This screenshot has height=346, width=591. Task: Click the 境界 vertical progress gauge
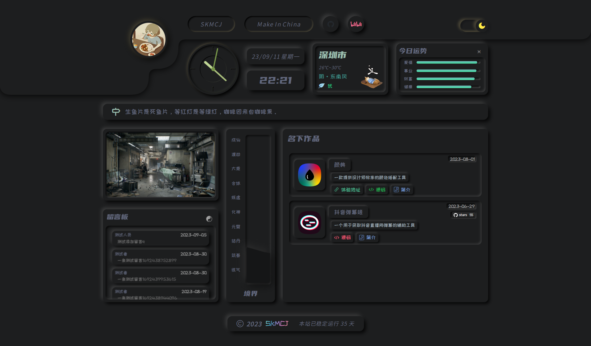pyautogui.click(x=258, y=209)
